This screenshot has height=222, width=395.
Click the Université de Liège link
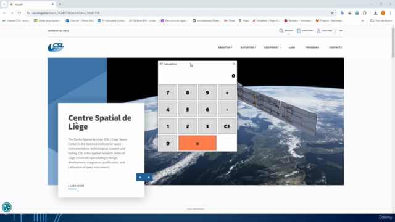pyautogui.click(x=58, y=31)
